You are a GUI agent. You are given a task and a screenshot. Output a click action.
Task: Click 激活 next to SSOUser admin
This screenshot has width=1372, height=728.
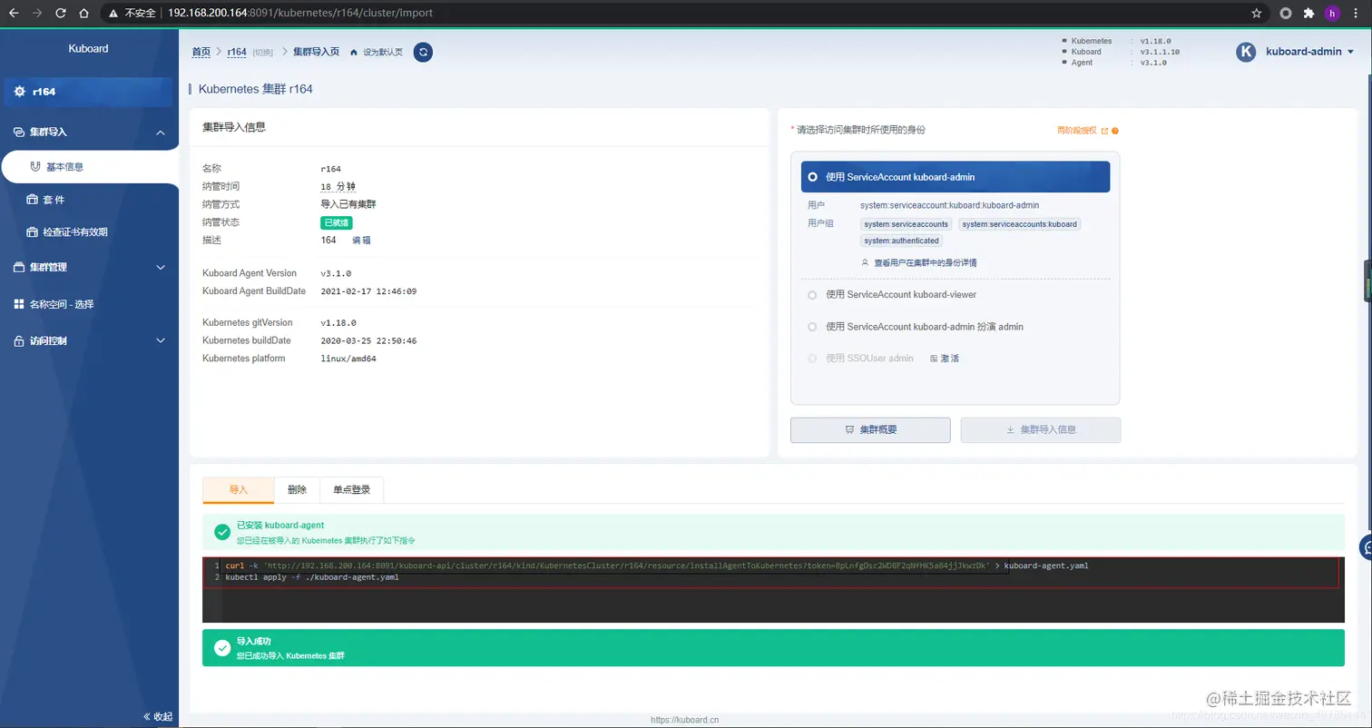949,359
